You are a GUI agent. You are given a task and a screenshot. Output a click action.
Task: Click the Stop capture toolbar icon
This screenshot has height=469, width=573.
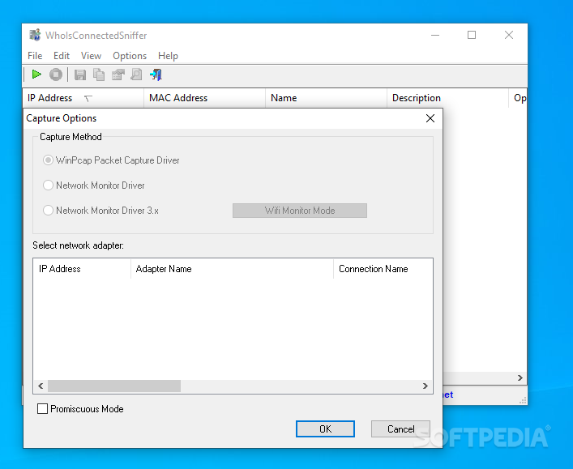(x=56, y=75)
